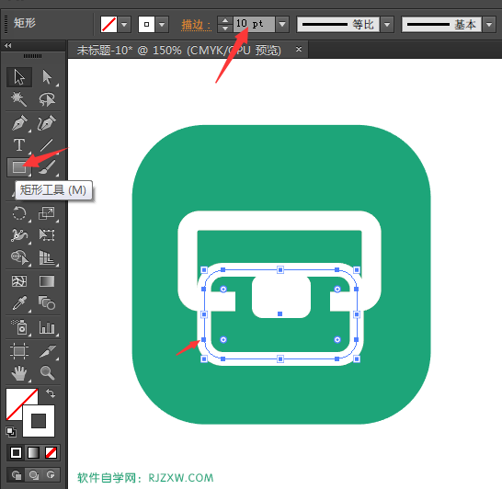Click the top-right corner radius widget

coord(337,290)
